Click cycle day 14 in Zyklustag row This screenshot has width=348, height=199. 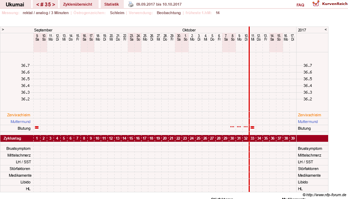point(124,139)
